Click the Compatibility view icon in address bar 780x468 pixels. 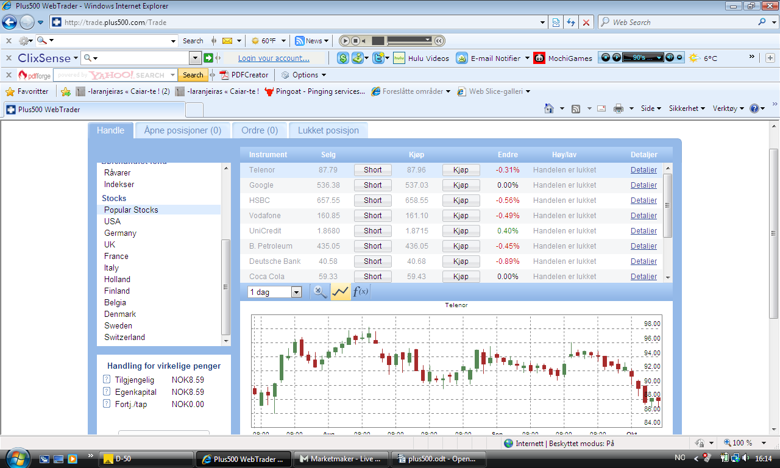pyautogui.click(x=556, y=23)
